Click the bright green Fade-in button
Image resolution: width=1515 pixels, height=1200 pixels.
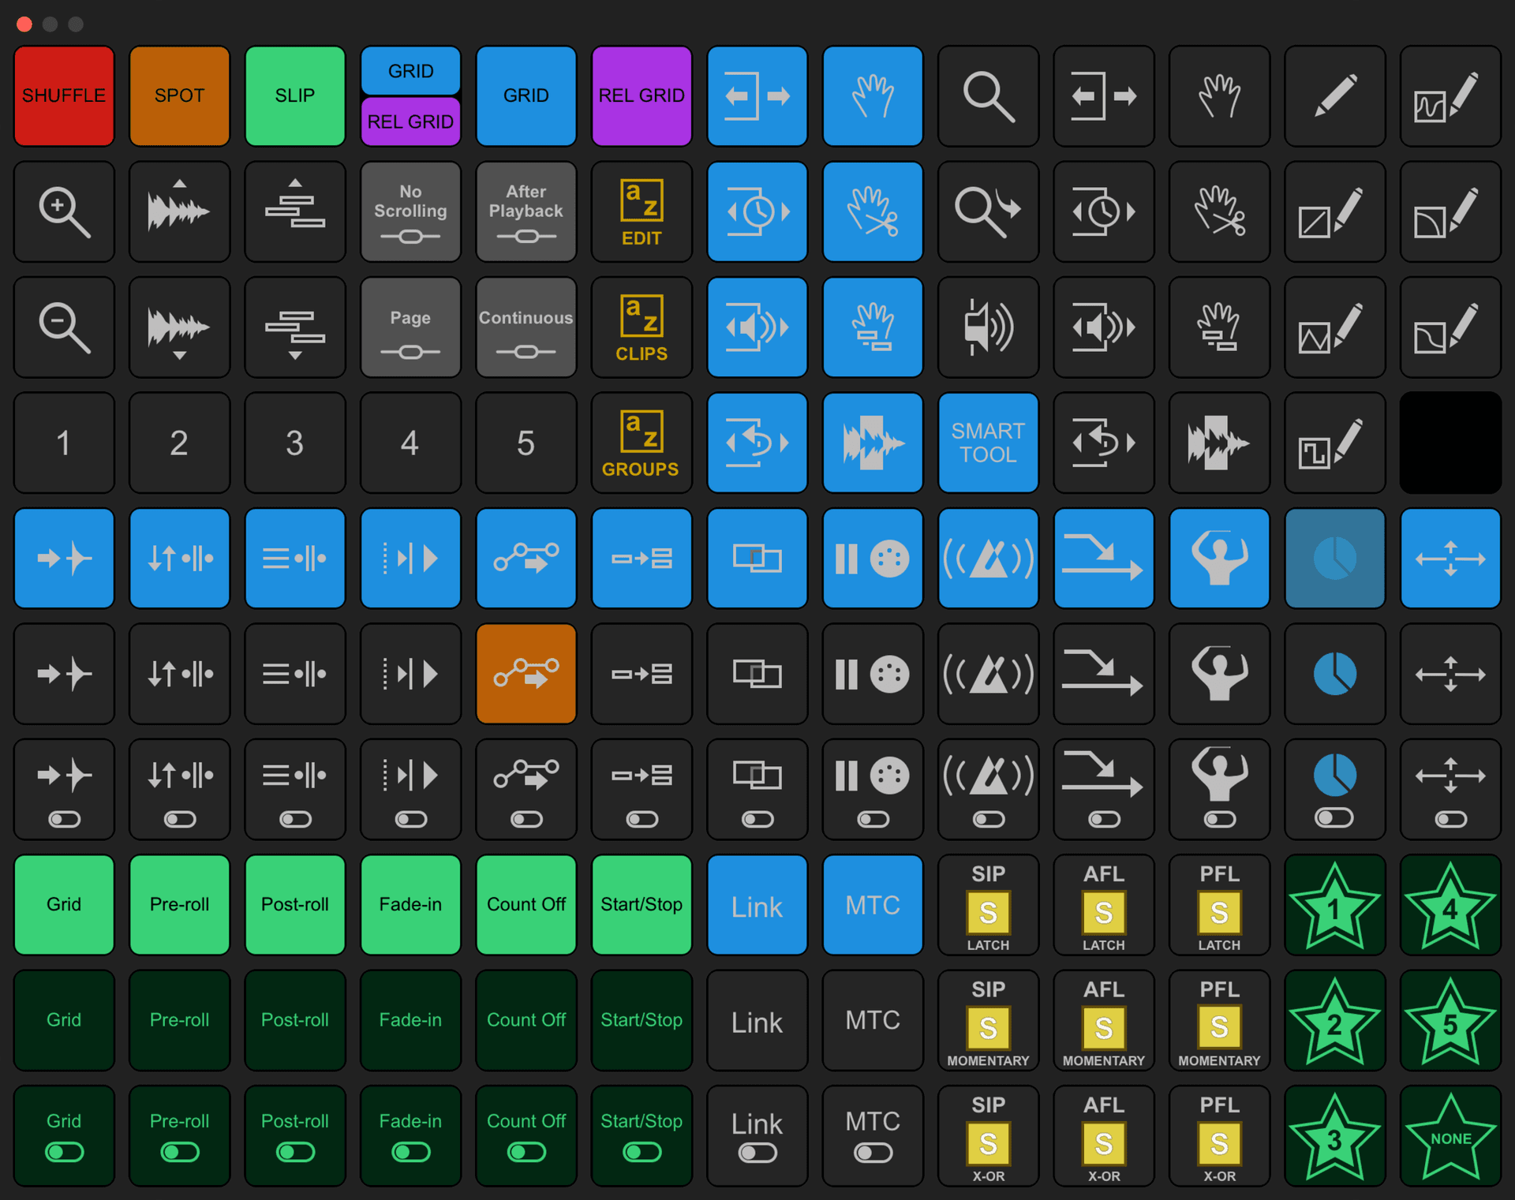[410, 905]
